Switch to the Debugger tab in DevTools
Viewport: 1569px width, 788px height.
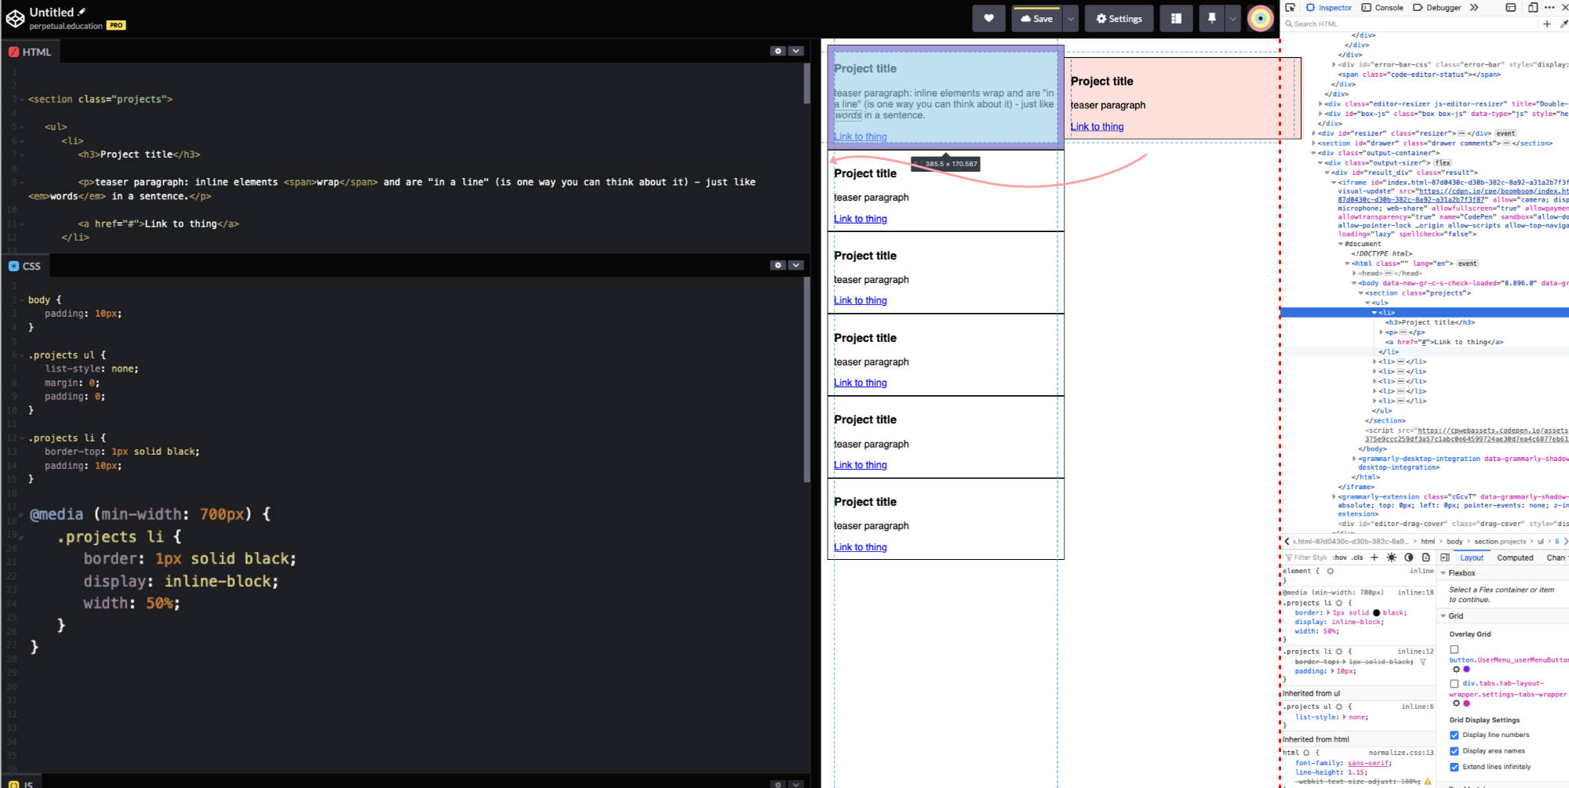pos(1437,8)
